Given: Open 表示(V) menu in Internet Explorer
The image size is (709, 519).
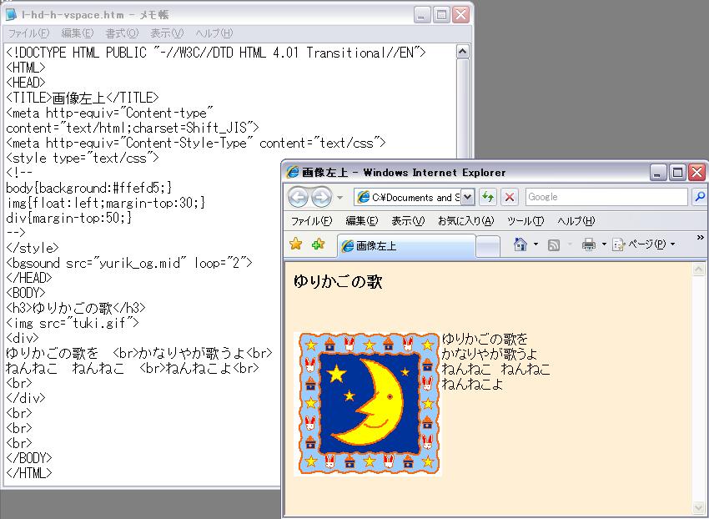Looking at the screenshot, I should (408, 221).
